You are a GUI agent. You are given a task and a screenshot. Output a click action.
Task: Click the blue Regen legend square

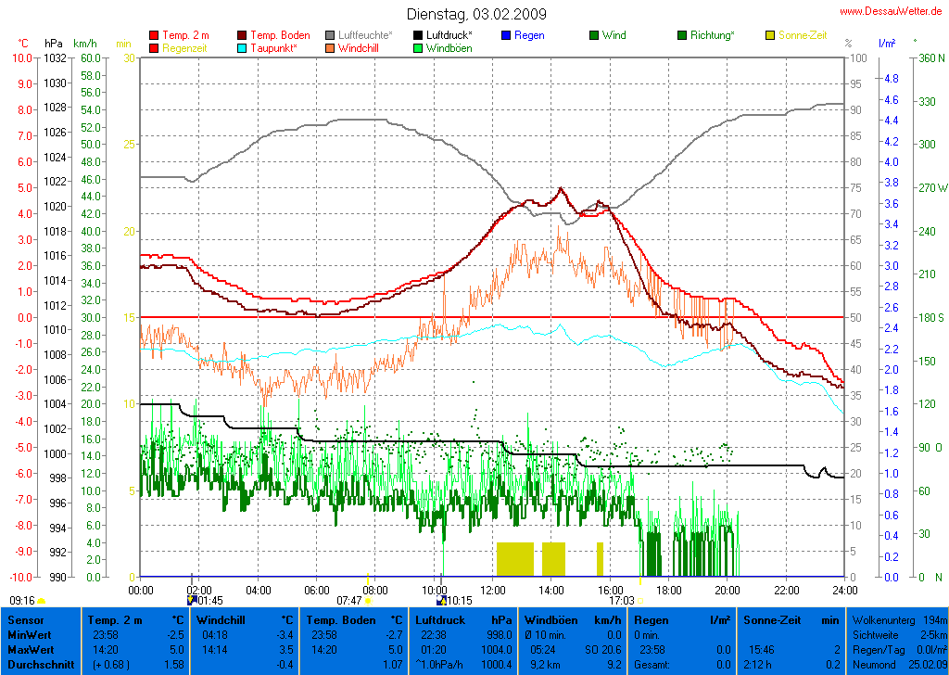[506, 35]
